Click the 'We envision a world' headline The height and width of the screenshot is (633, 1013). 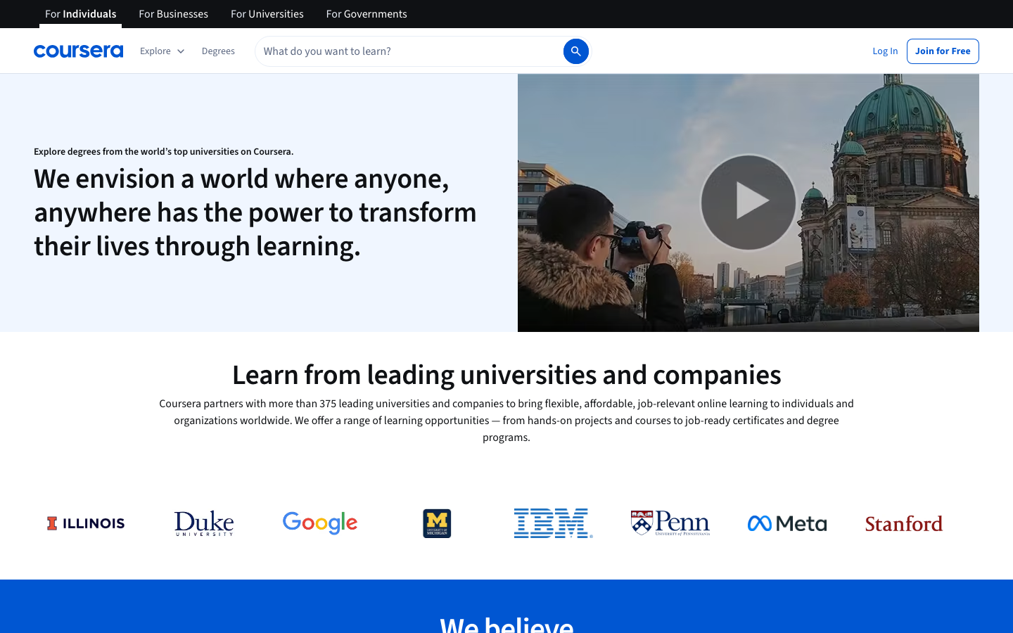(x=255, y=212)
